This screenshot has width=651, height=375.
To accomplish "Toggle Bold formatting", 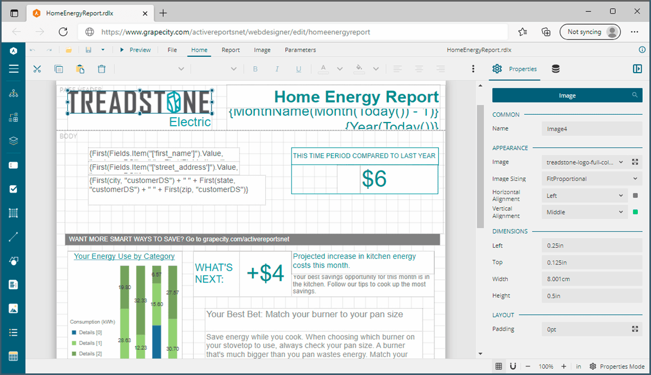I will [x=255, y=69].
